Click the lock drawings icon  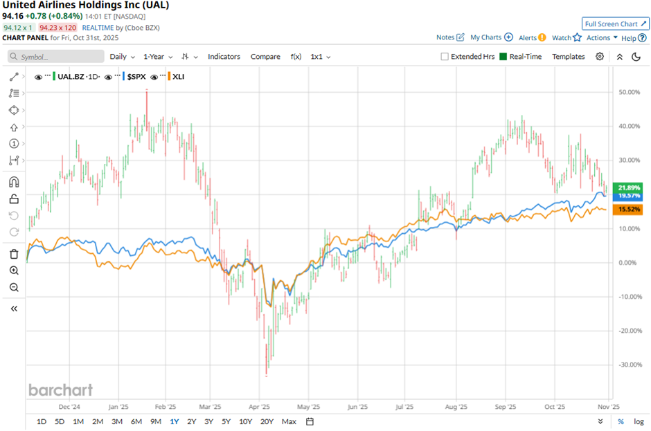(x=14, y=199)
